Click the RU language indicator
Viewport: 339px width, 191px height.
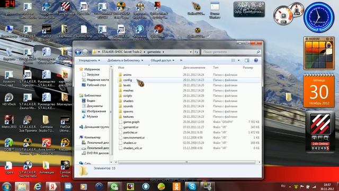coord(283,186)
